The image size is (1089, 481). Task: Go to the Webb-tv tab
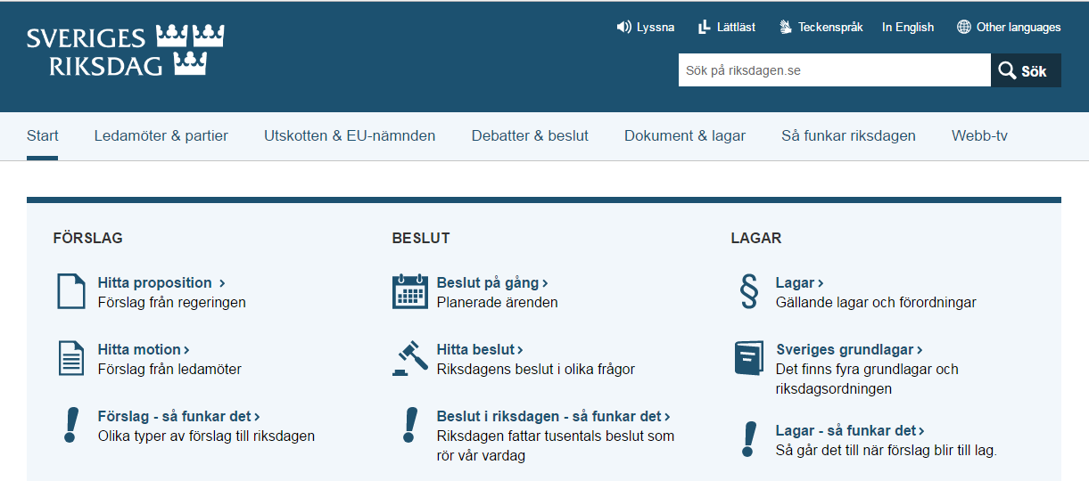979,136
